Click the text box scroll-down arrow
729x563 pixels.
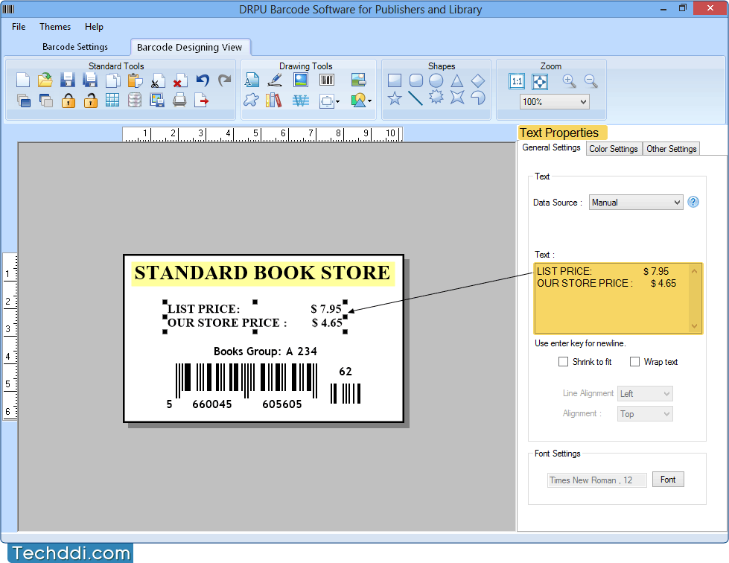pos(695,326)
